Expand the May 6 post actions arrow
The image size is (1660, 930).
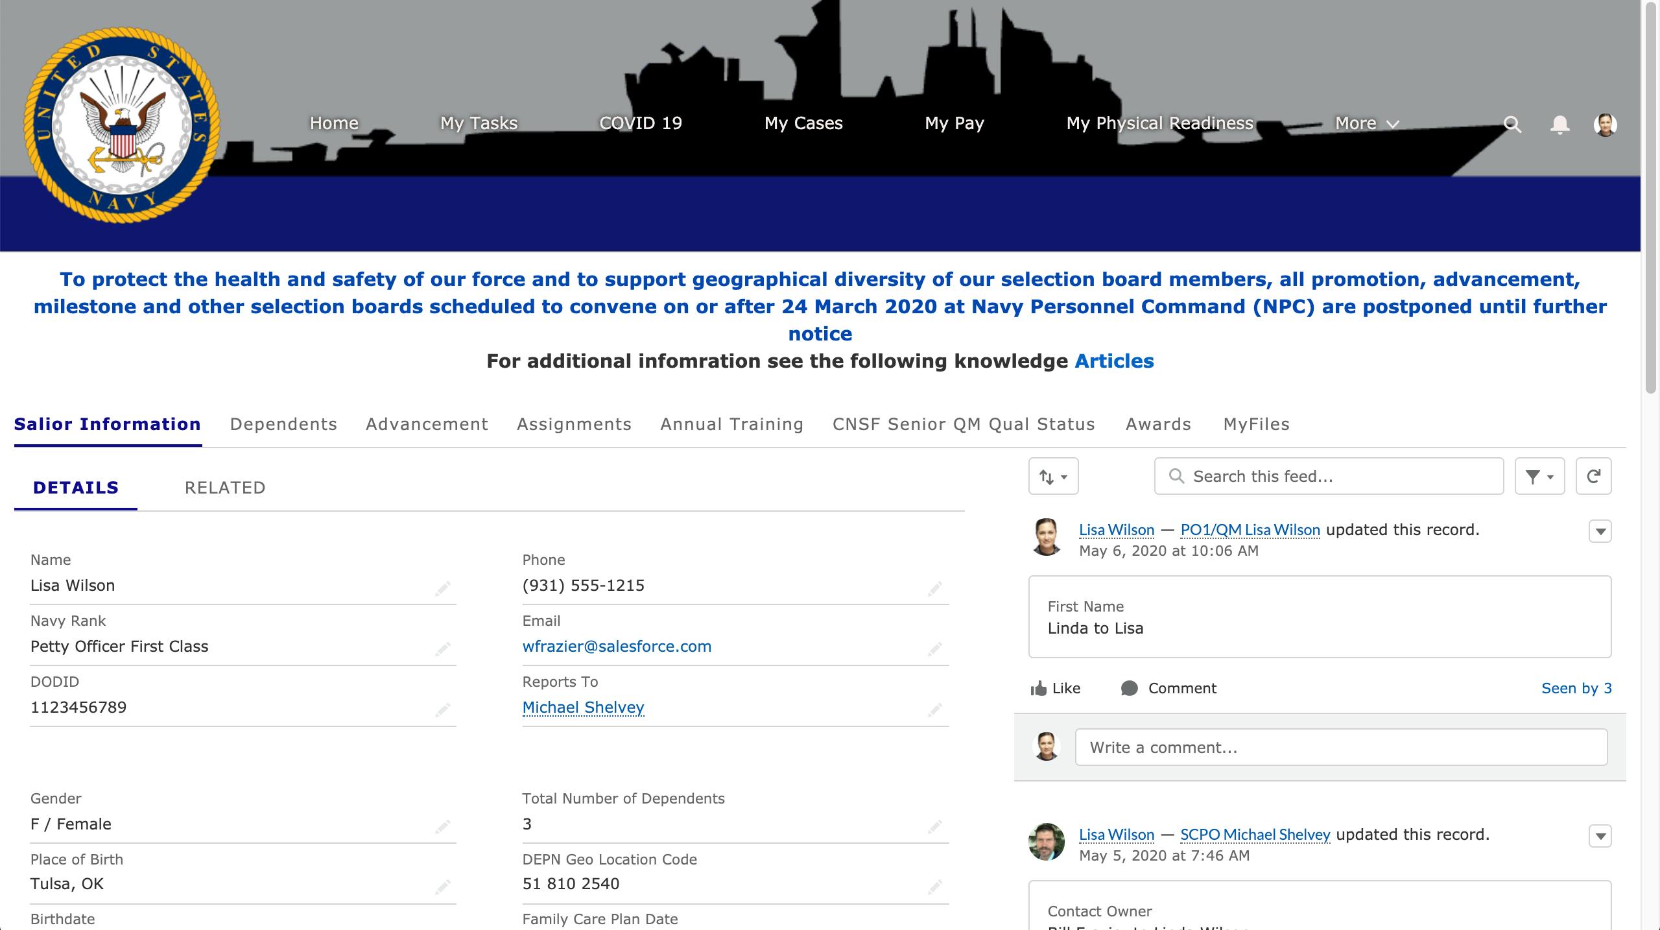click(1600, 532)
